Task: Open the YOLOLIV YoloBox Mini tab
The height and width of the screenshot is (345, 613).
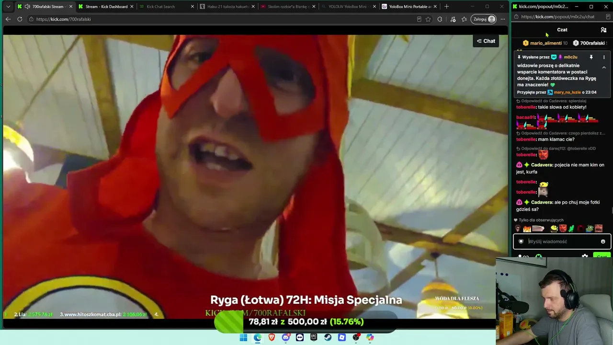Action: coord(349,7)
